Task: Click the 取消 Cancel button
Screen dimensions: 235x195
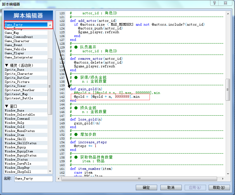Action: click(x=171, y=187)
